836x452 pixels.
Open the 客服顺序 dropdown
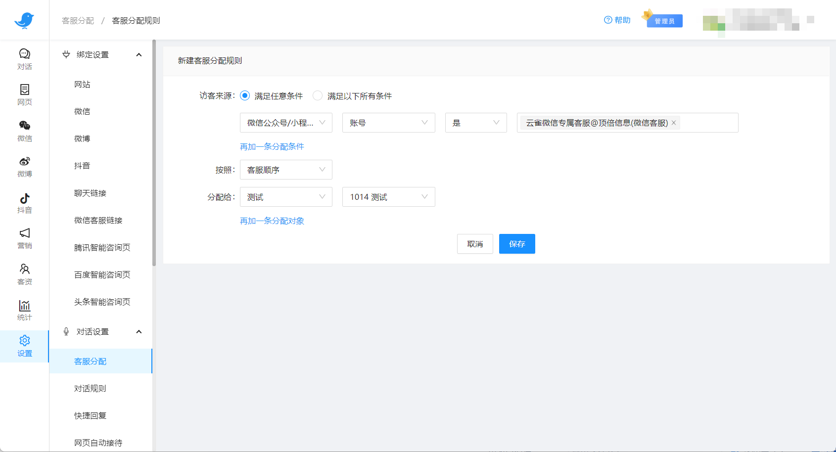(285, 170)
